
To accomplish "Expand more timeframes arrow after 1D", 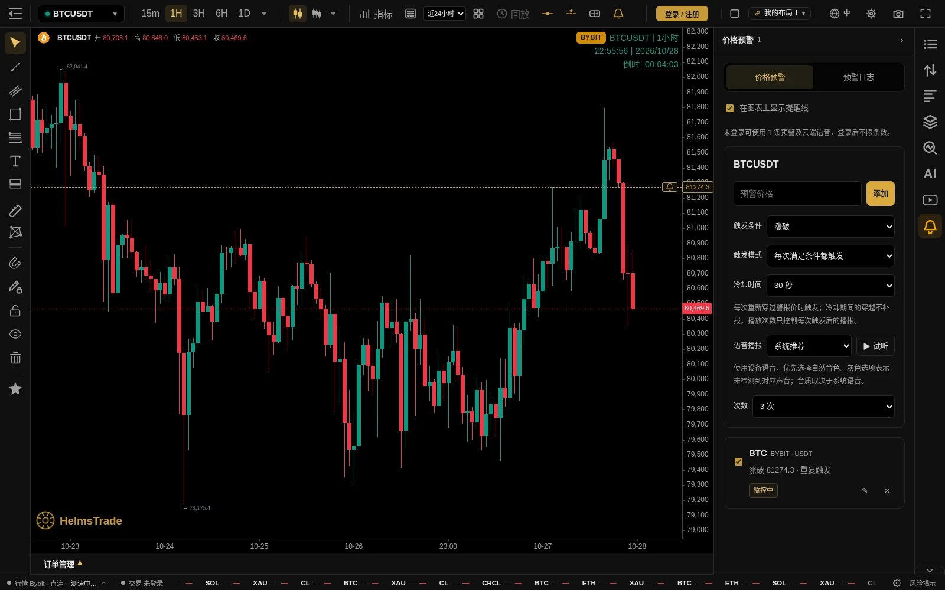I will coord(264,14).
